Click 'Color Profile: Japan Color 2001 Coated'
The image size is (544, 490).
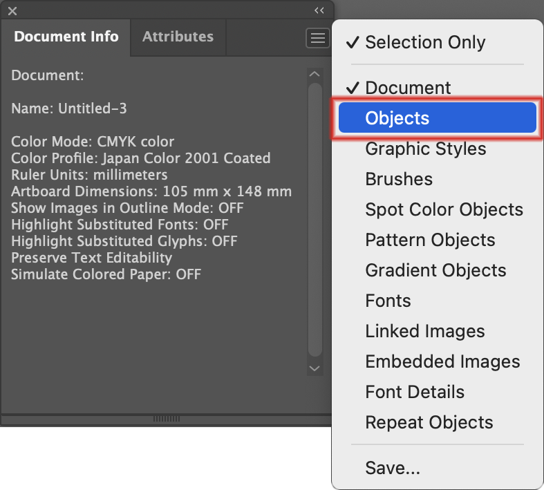click(x=141, y=158)
